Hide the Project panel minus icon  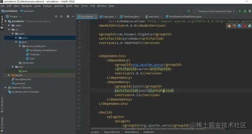pyautogui.click(x=73, y=16)
